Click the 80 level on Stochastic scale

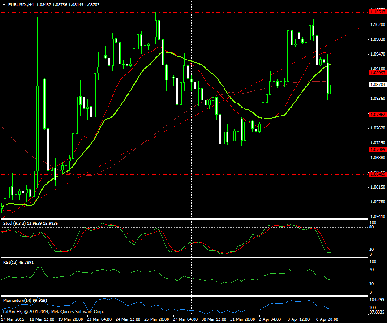[371, 227]
